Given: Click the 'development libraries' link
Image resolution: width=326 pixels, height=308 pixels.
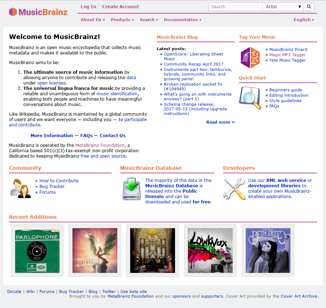Looking at the screenshot, I should pos(274,186).
